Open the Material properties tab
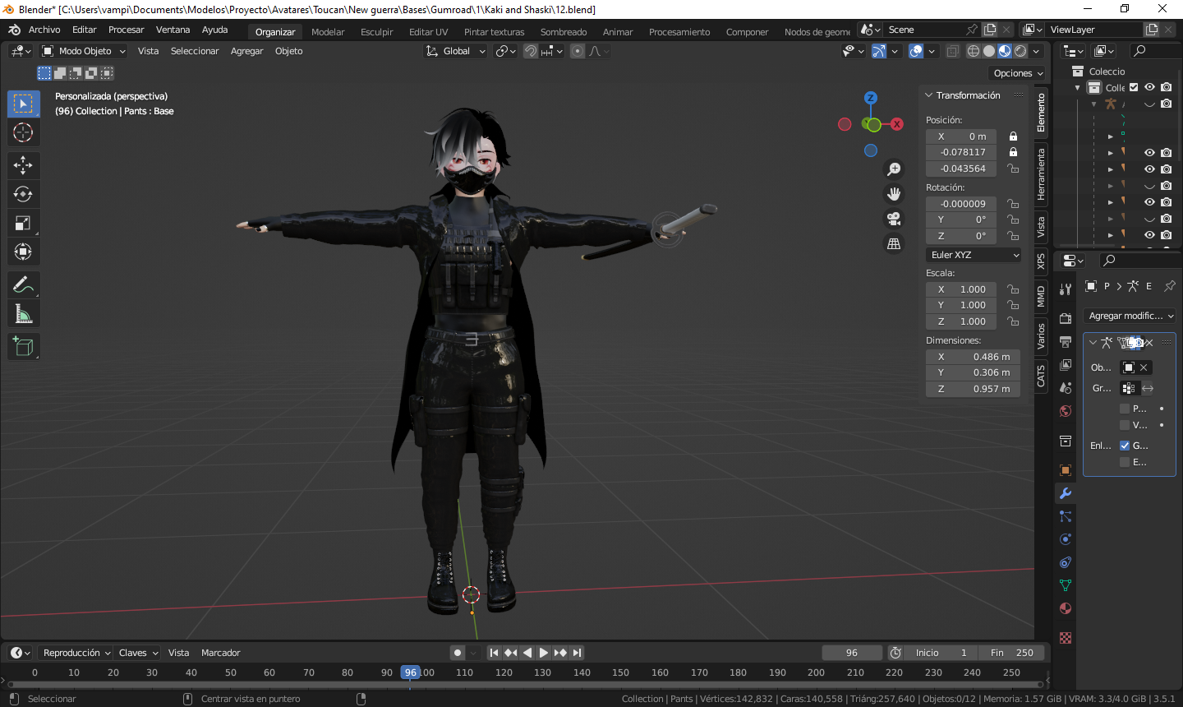Screen dimensions: 1183x707 click(x=1066, y=608)
